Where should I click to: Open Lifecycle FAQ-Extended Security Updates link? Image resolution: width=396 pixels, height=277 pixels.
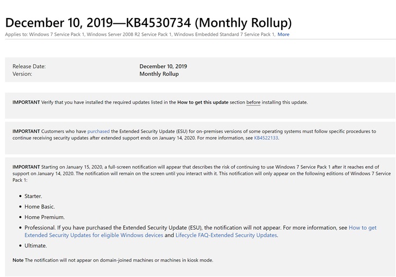pos(226,235)
